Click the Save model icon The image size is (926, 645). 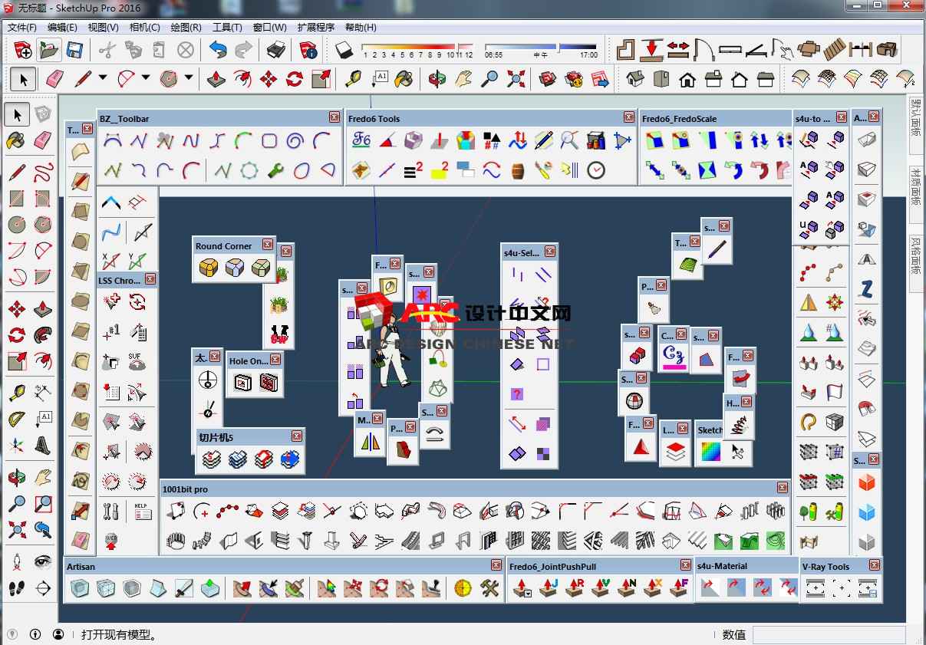click(x=74, y=51)
